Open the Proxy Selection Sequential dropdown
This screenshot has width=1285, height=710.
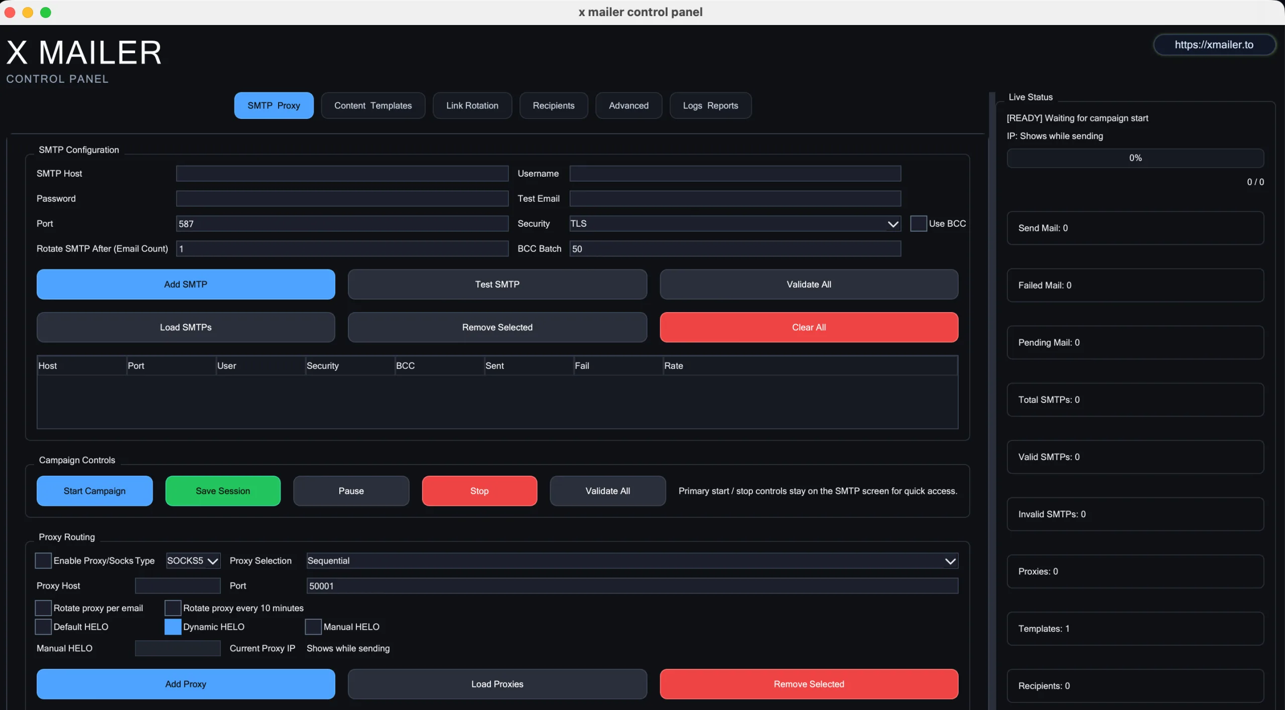tap(632, 561)
